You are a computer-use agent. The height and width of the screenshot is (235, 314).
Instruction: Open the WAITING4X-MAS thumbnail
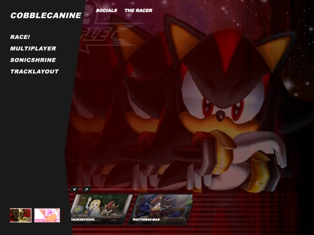pyautogui.click(x=160, y=209)
